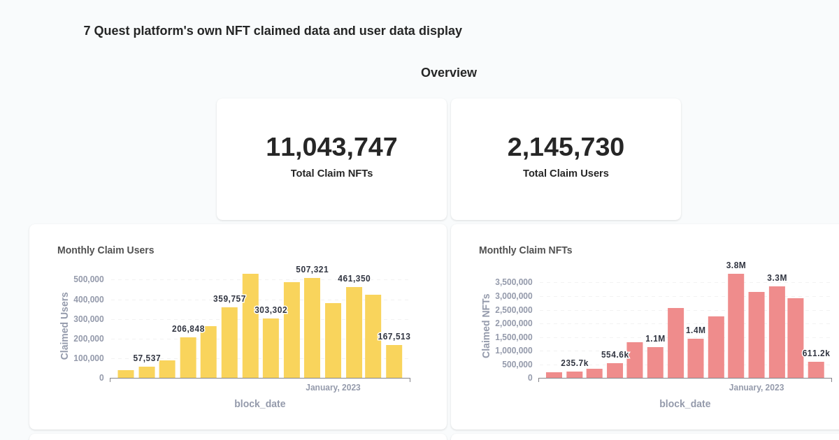Click the bar labeled 359,757
Image resolution: width=839 pixels, height=440 pixels.
pyautogui.click(x=229, y=342)
